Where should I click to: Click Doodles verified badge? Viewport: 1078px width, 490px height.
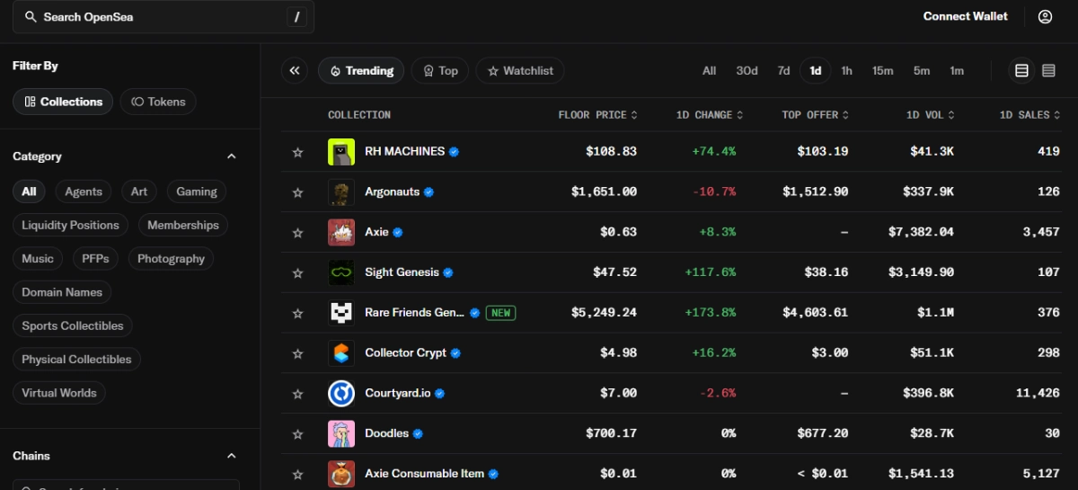pos(418,433)
